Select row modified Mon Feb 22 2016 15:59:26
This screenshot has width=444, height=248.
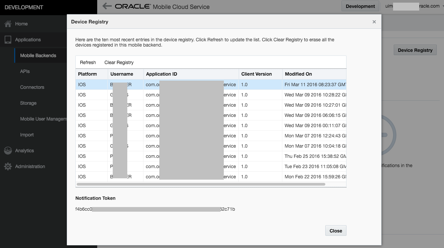(211, 177)
